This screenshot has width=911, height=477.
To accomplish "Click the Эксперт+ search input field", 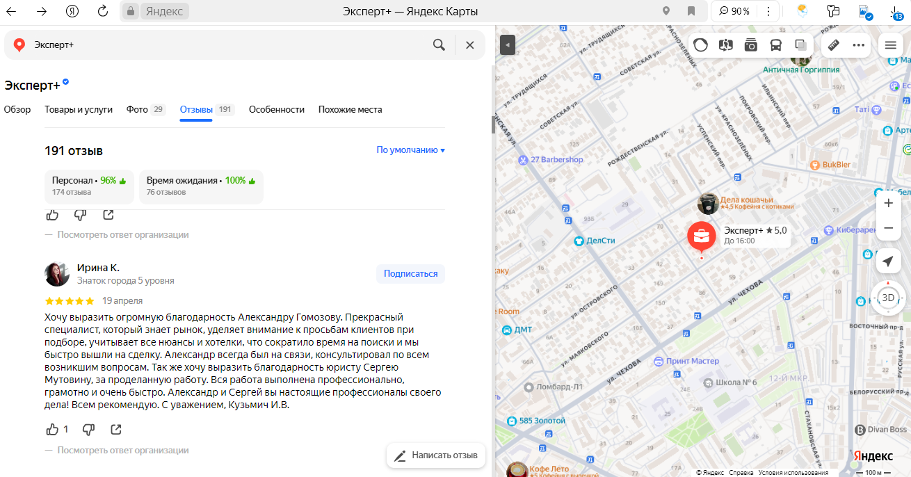I will click(229, 45).
